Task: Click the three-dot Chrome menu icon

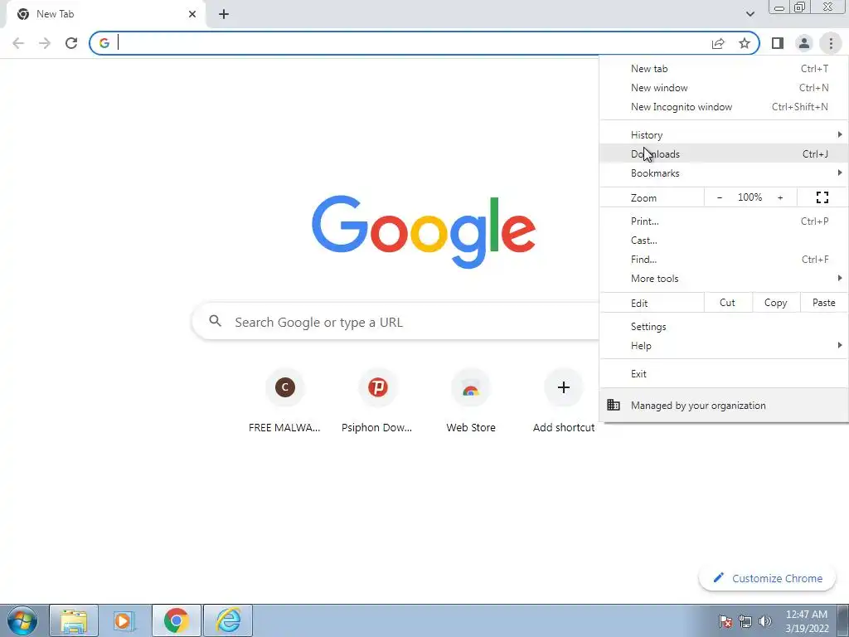Action: [831, 43]
